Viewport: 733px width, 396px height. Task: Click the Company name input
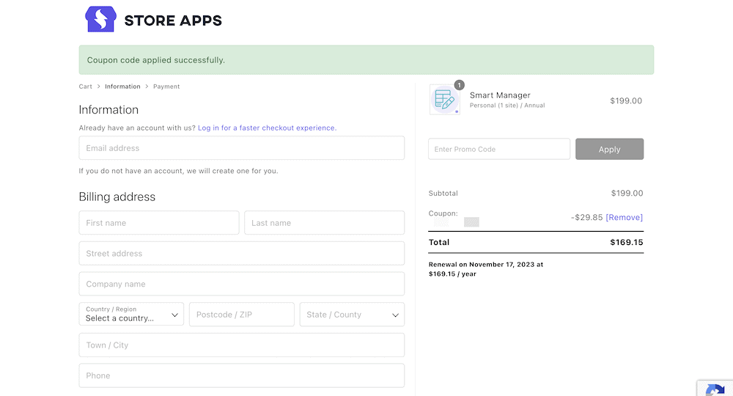tap(242, 284)
